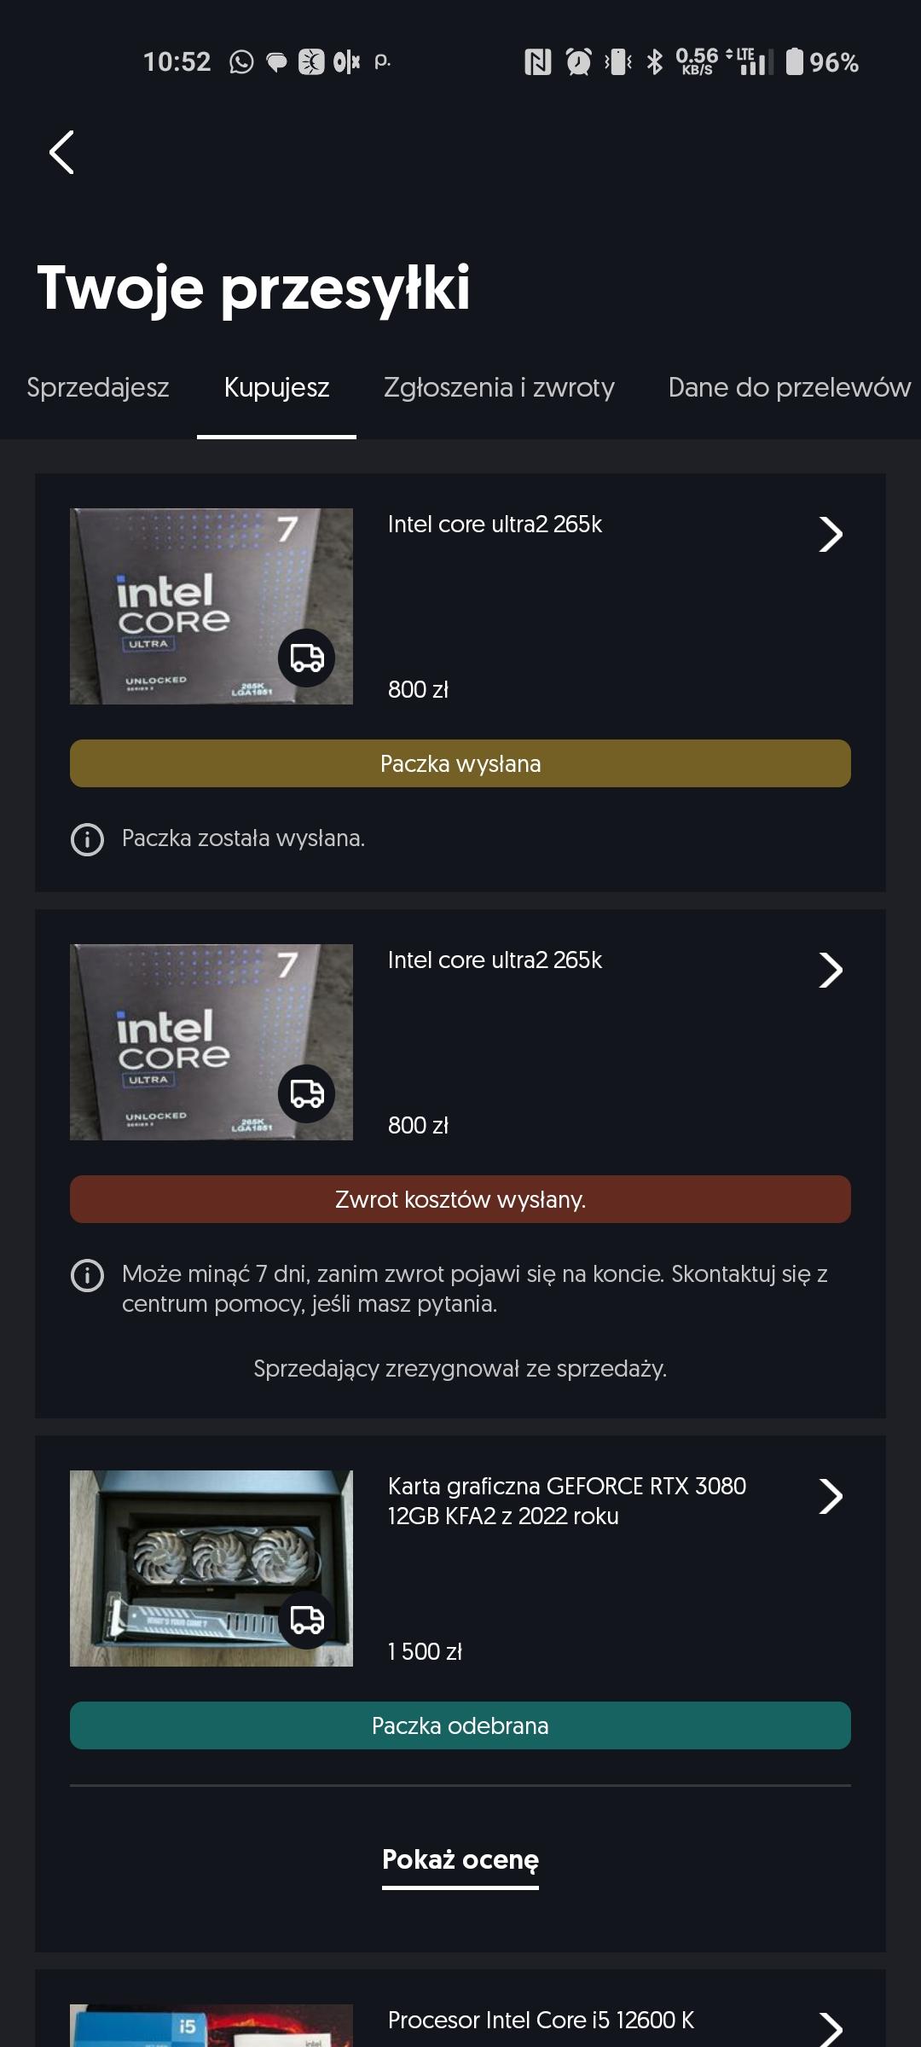This screenshot has width=921, height=2047.
Task: Tap the battery indicator icon
Action: click(x=794, y=62)
